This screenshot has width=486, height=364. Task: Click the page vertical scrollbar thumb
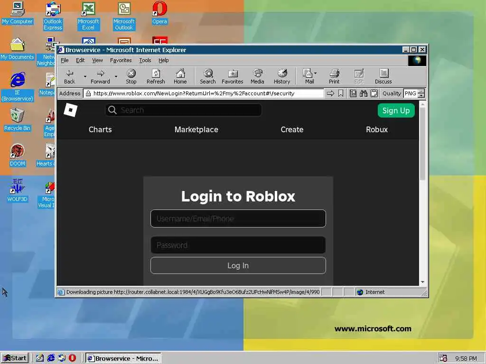[422, 144]
